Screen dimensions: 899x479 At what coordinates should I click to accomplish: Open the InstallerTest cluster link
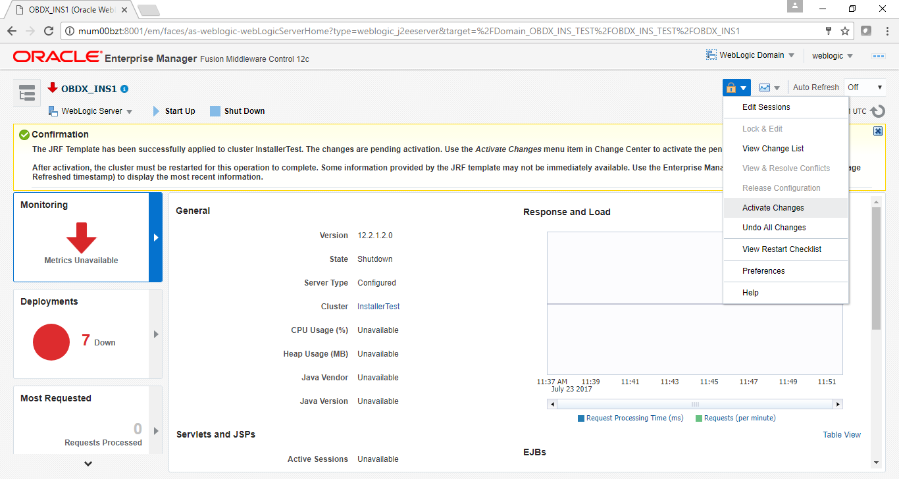pos(378,307)
